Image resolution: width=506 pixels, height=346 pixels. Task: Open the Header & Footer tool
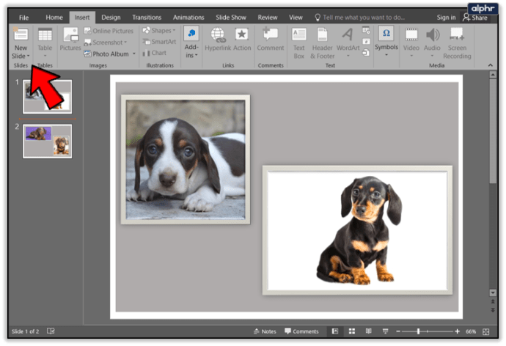click(x=322, y=35)
